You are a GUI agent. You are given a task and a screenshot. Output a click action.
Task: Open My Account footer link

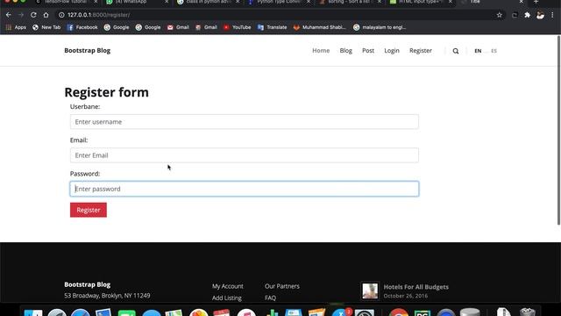(x=228, y=286)
